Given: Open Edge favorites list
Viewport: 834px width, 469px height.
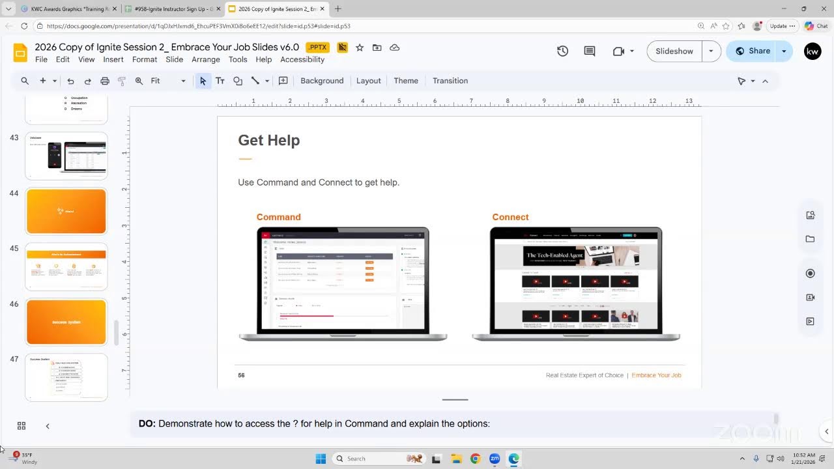Looking at the screenshot, I should click(741, 26).
